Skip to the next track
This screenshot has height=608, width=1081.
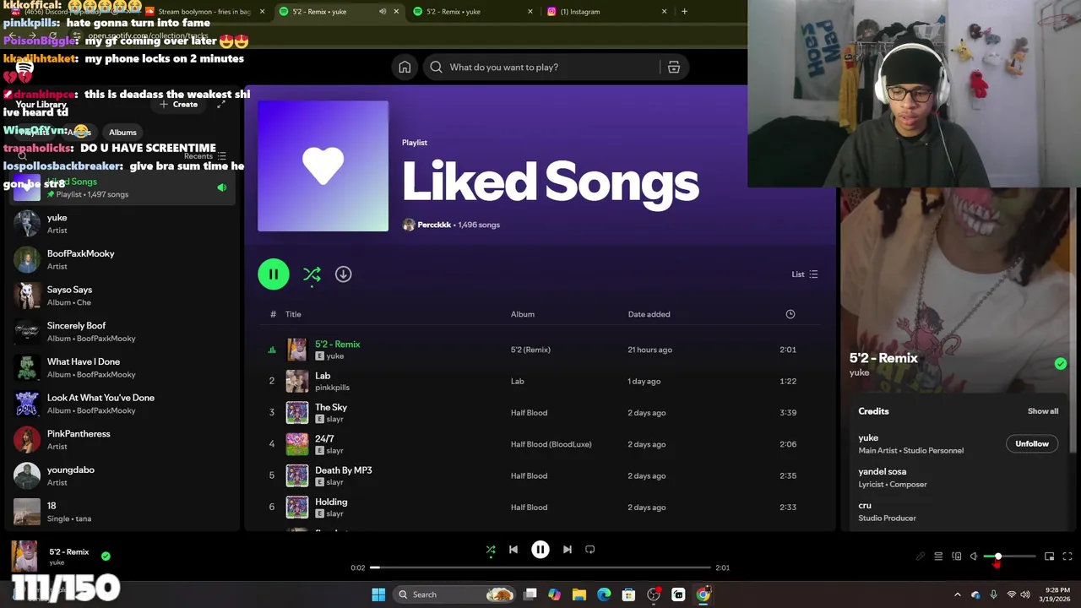[x=568, y=550]
